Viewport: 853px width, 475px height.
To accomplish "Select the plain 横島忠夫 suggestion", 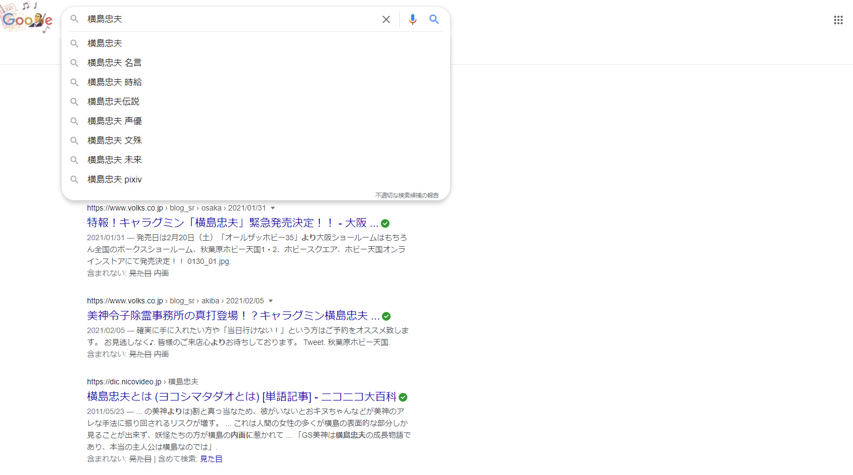I will (x=256, y=43).
